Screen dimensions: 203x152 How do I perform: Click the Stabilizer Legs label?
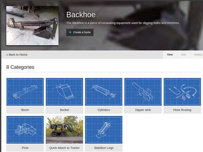click(104, 148)
